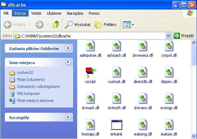Image resolution: width=197 pixels, height=139 pixels.
Task: Open the admparse.dll file icon
Action: (x=90, y=46)
